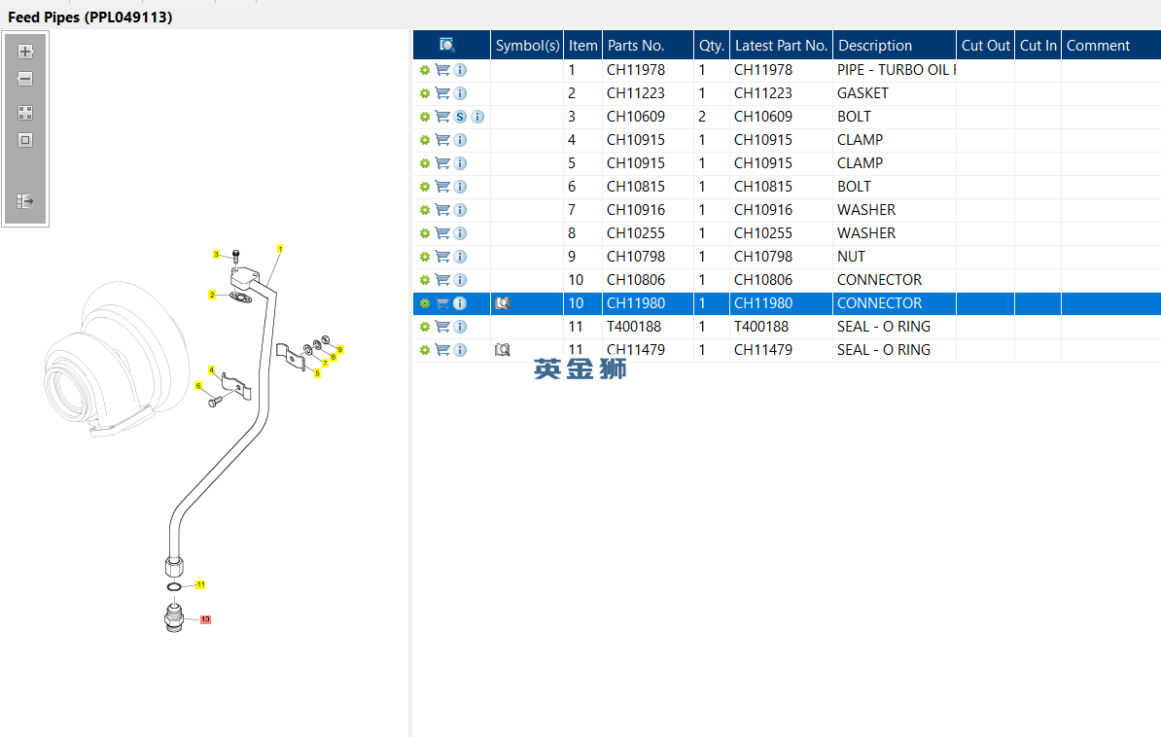Viewport: 1161px width, 737px height.
Task: Select callout 6 near the lower bolt
Action: point(197,385)
